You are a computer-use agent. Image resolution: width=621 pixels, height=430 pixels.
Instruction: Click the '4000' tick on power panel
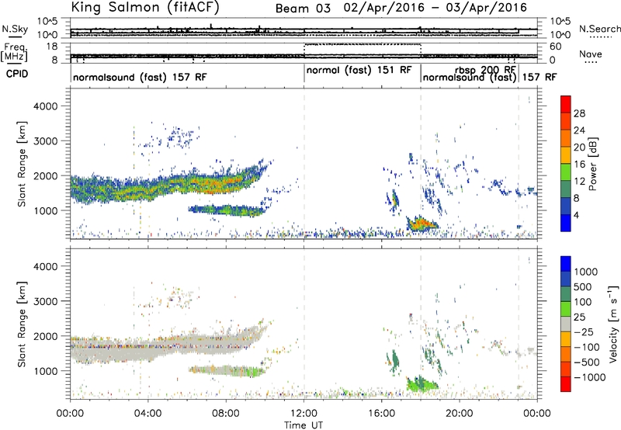click(45, 106)
